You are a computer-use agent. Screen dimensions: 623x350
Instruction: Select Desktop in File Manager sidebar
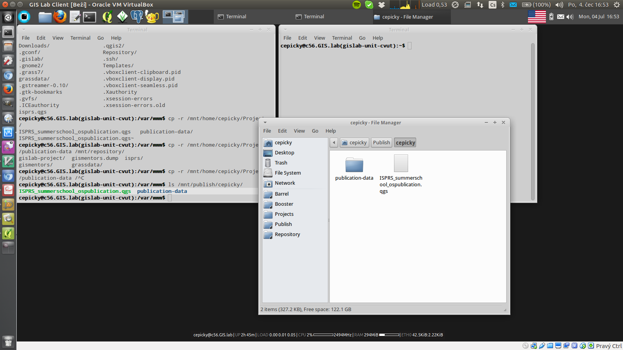[x=294, y=153]
